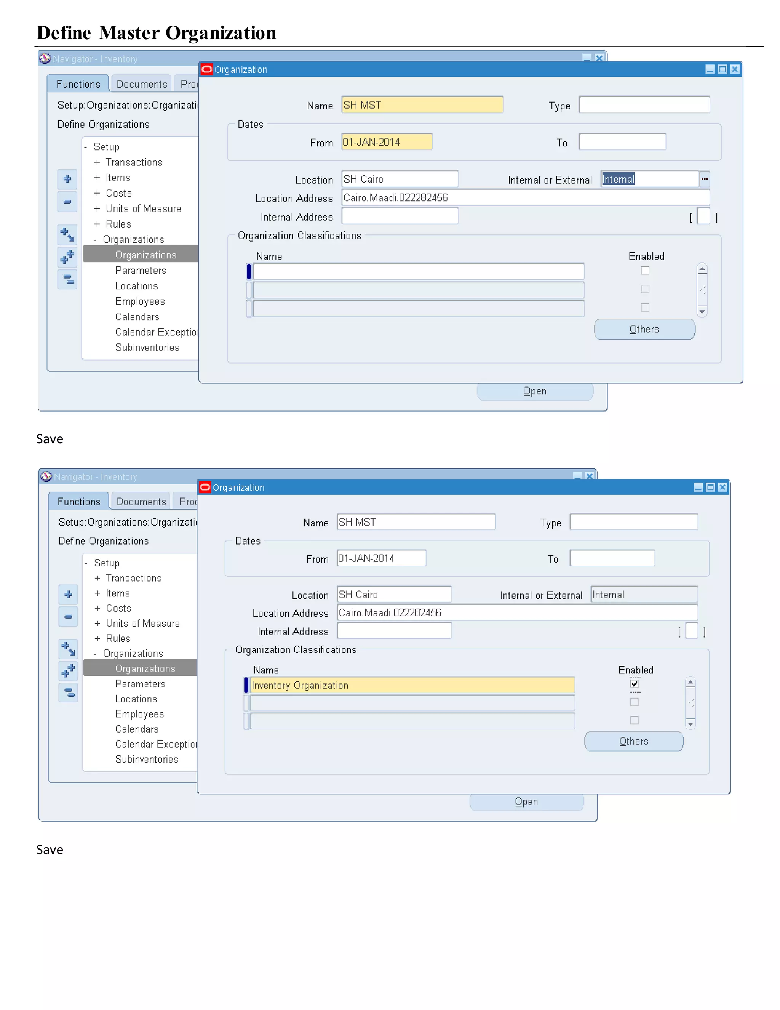Click the Oracle icon in top Organization title bar
Screen dimensions: 780x1010
click(x=207, y=69)
